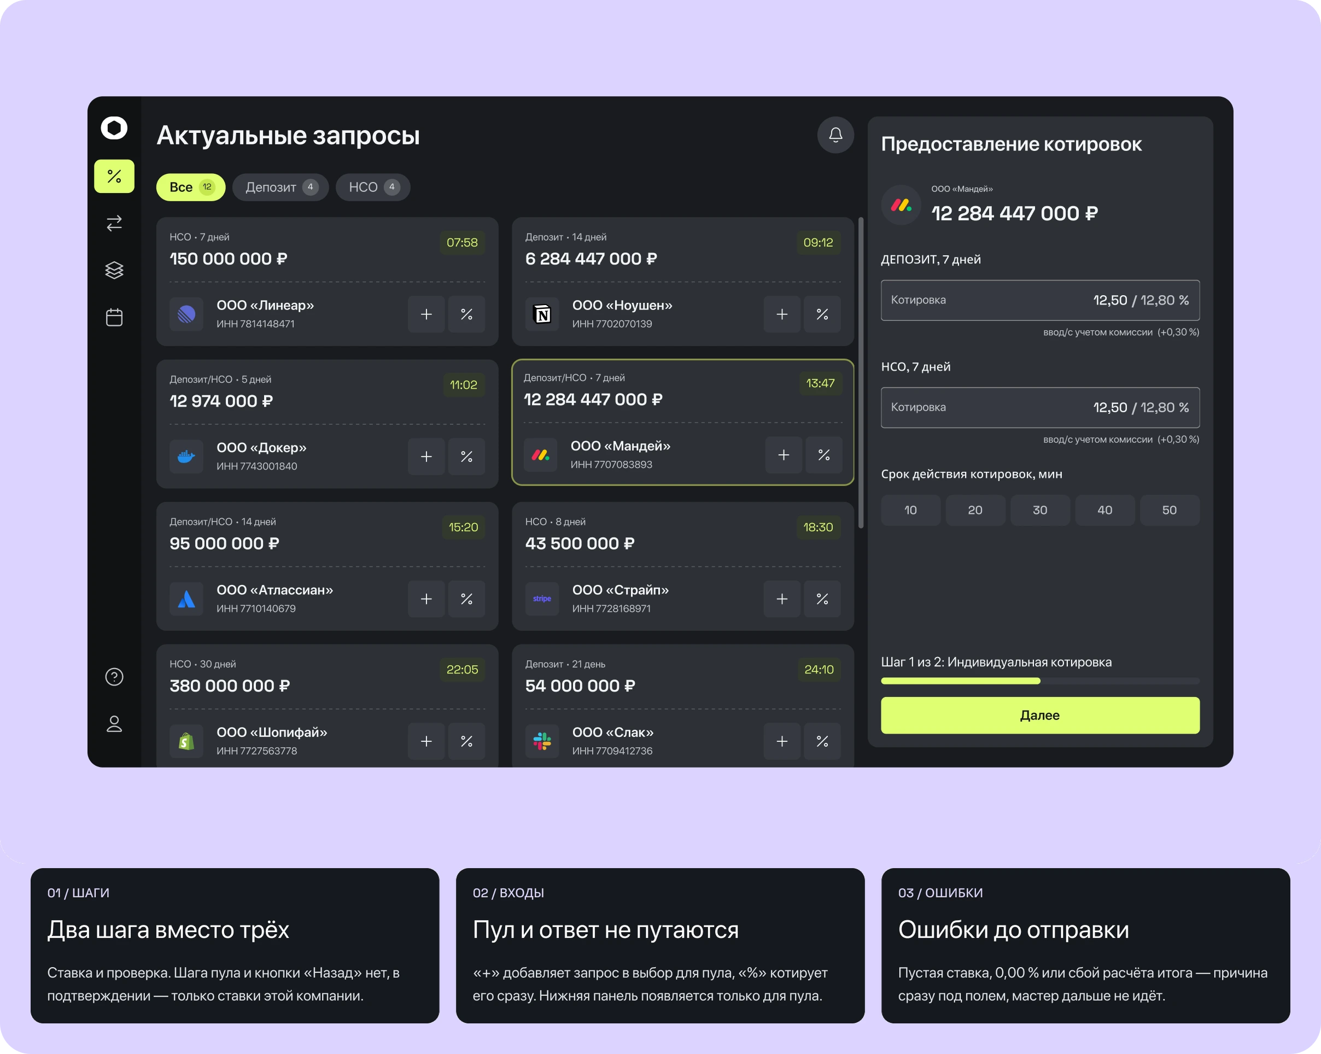1321x1054 pixels.
Task: Open the calendar sidebar icon
Action: (114, 317)
